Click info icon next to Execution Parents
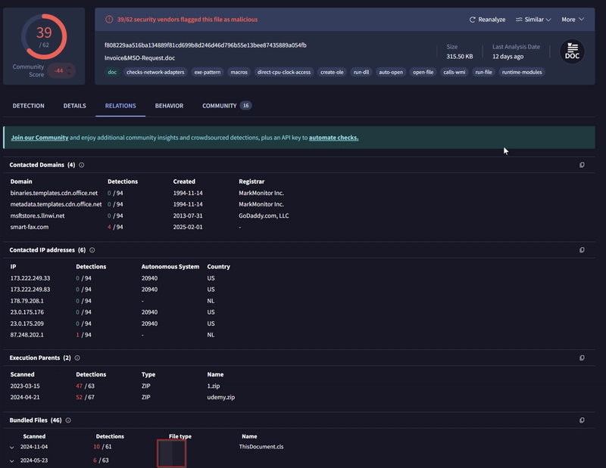The height and width of the screenshot is (468, 606). pyautogui.click(x=77, y=358)
